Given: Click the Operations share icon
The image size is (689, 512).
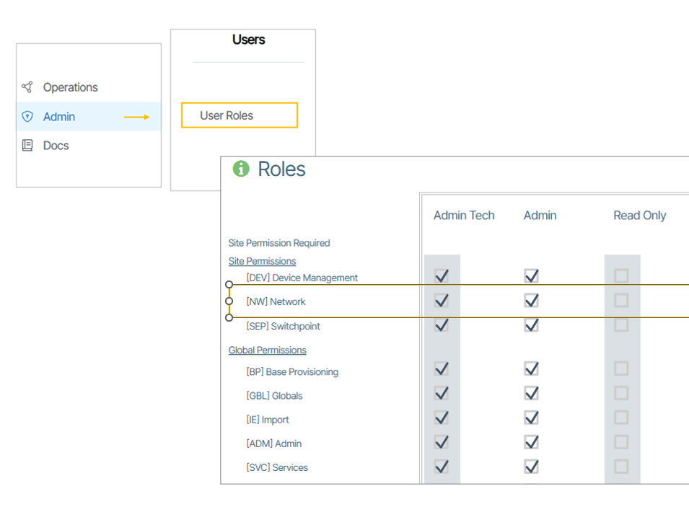Looking at the screenshot, I should pos(27,87).
